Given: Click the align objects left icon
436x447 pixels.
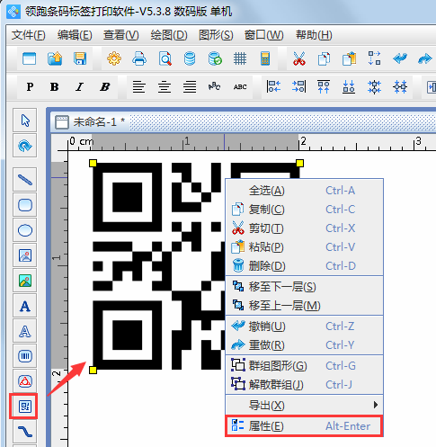Looking at the screenshot, I should pyautogui.click(x=273, y=87).
